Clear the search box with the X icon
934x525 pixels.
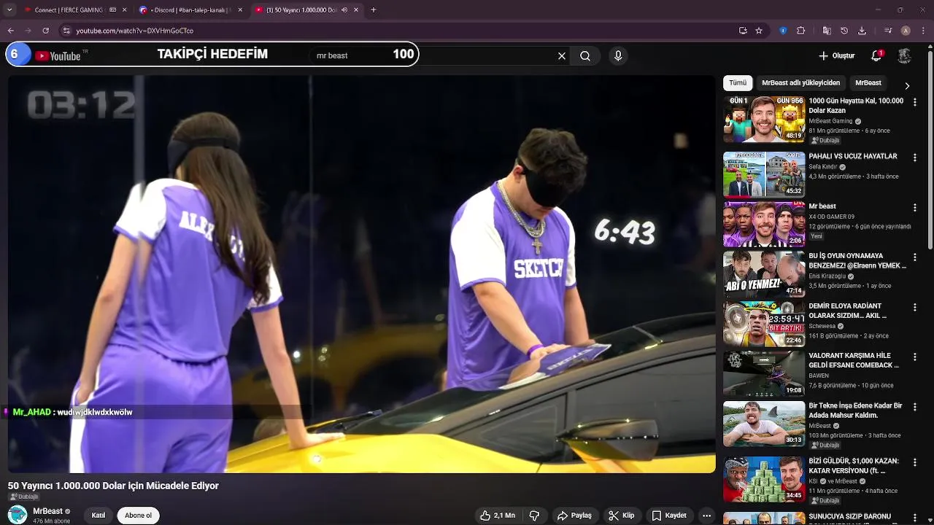click(562, 55)
